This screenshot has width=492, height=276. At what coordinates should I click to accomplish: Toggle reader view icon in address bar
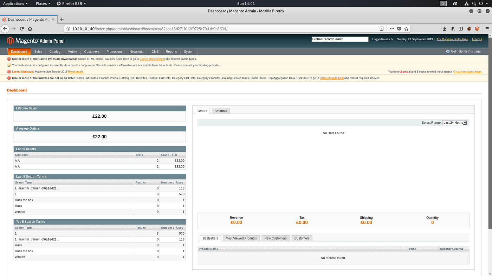[382, 29]
